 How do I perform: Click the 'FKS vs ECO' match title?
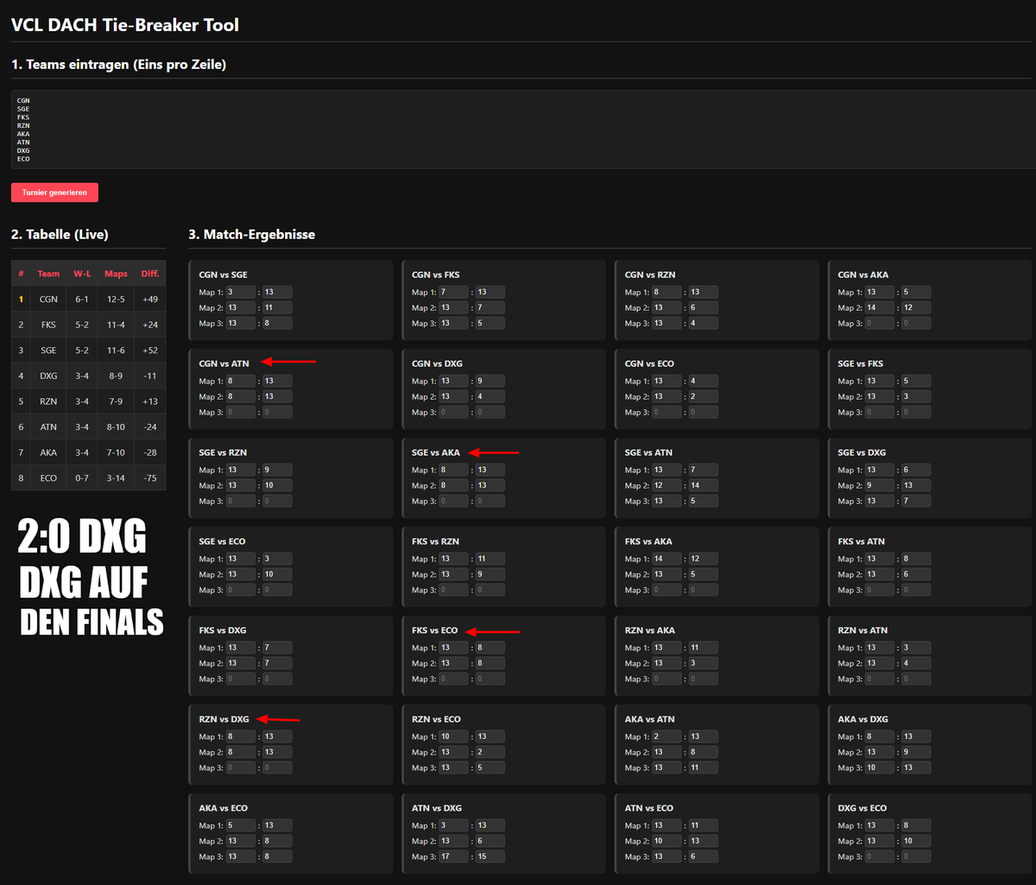tap(435, 630)
